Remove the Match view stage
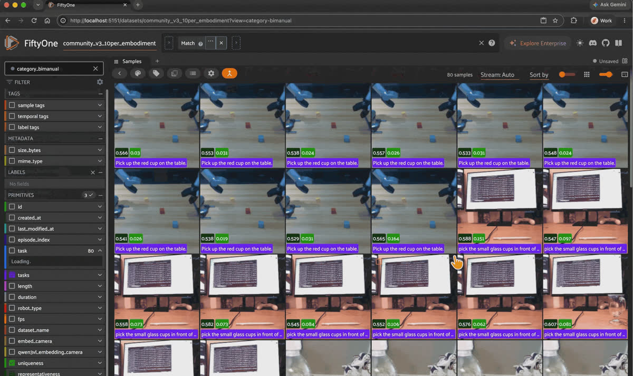The width and height of the screenshot is (633, 376). point(221,43)
